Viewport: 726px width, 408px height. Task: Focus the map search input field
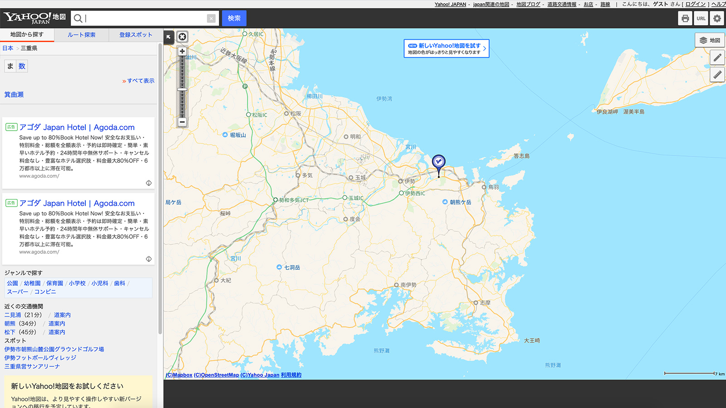coord(145,19)
